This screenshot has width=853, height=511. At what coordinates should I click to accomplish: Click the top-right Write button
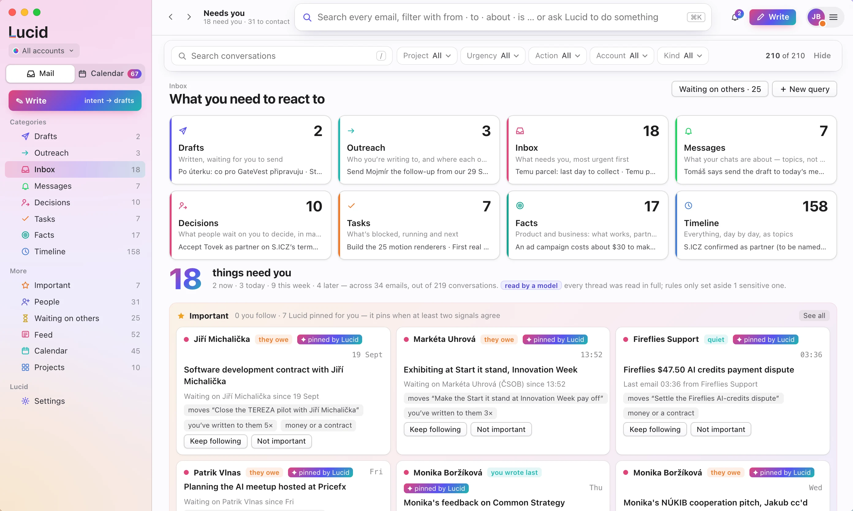[x=772, y=17]
